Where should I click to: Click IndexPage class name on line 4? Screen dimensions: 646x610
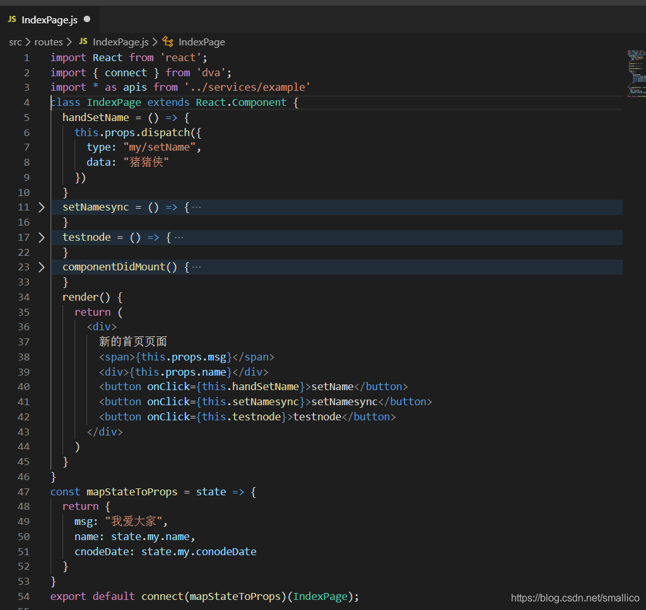[x=114, y=103]
